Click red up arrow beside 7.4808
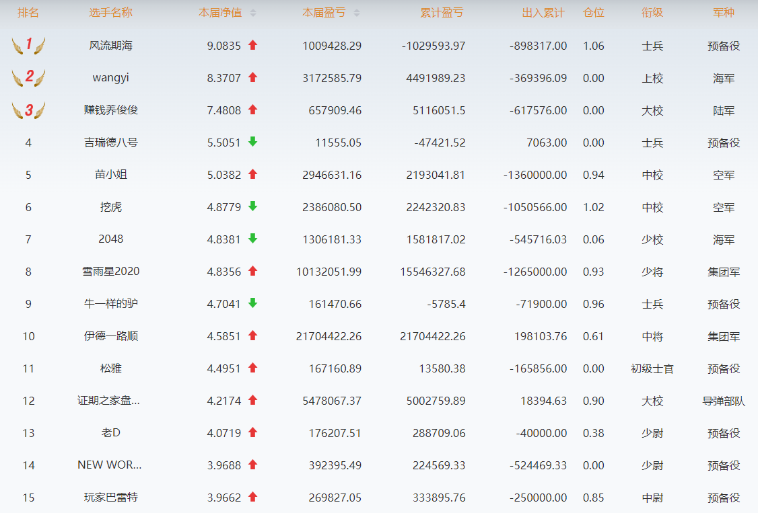Screen dimensions: 758x513 (252, 110)
